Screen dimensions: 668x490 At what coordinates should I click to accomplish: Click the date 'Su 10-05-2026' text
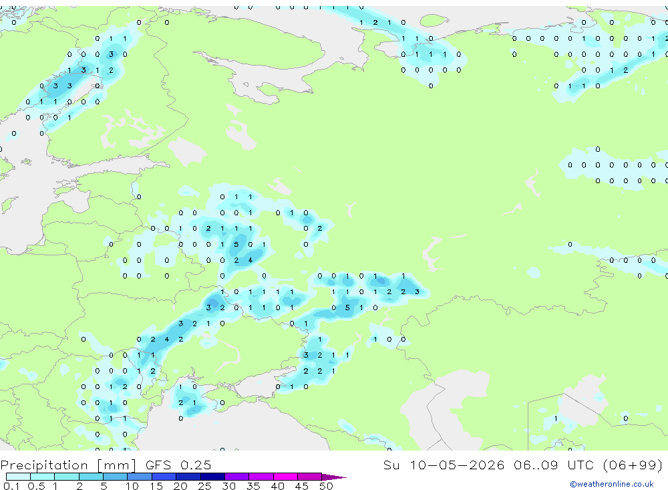coord(444,465)
